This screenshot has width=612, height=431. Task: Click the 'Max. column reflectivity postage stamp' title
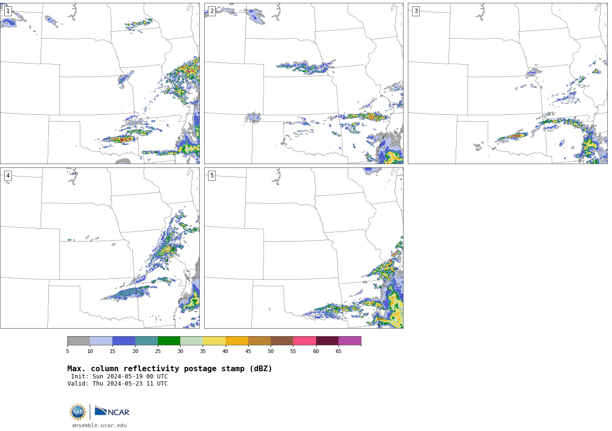coord(170,369)
